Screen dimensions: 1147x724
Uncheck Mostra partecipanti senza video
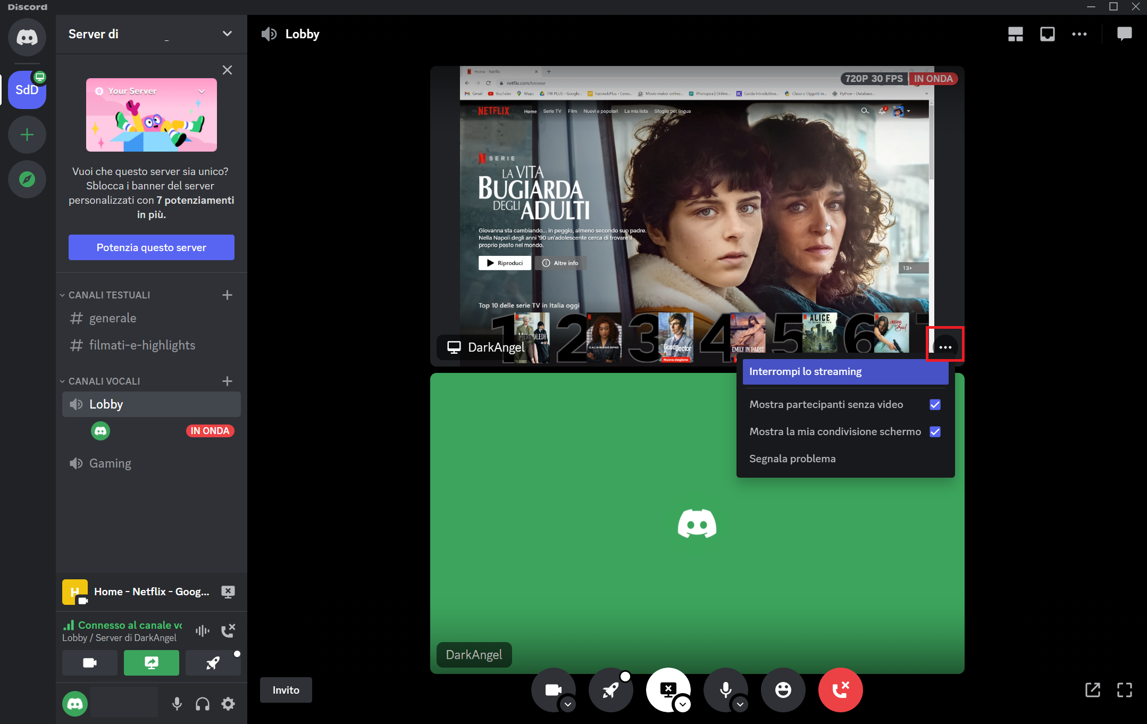(935, 404)
